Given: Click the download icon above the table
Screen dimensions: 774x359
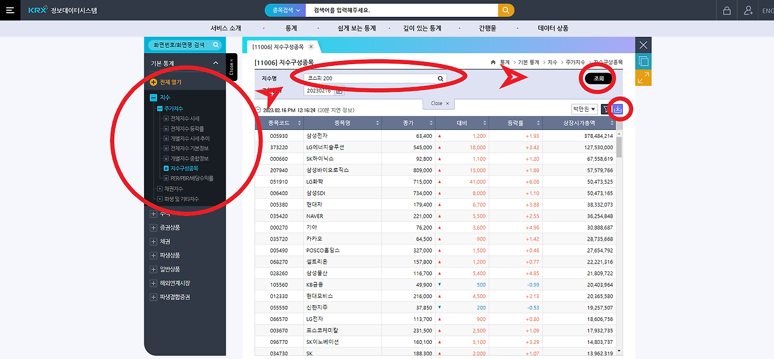Looking at the screenshot, I should [x=617, y=109].
